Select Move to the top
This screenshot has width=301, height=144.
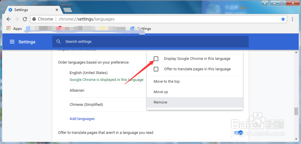pyautogui.click(x=195, y=81)
